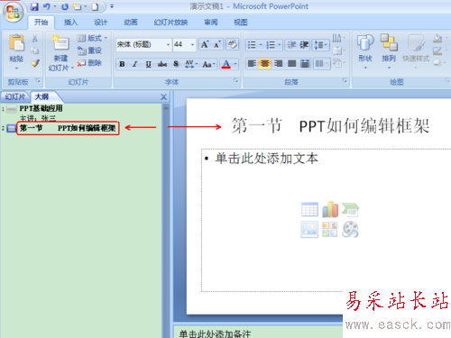Screen dimensions: 451x338
Task: Open the font color dropdown arrow
Action: click(x=235, y=64)
